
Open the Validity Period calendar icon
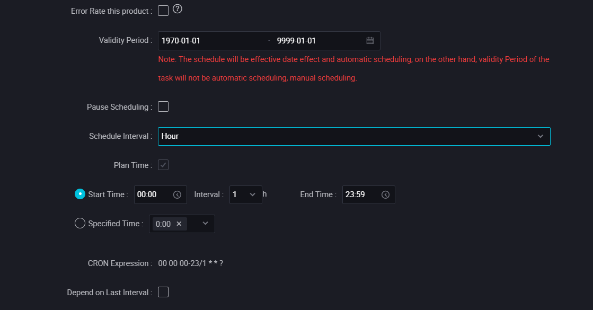click(370, 41)
